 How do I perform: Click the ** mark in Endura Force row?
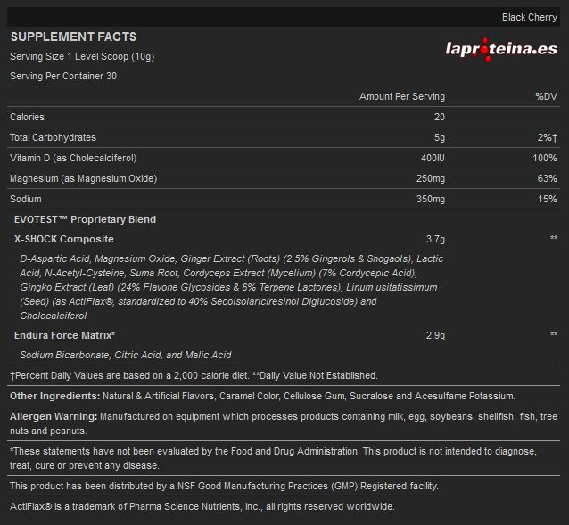click(554, 333)
